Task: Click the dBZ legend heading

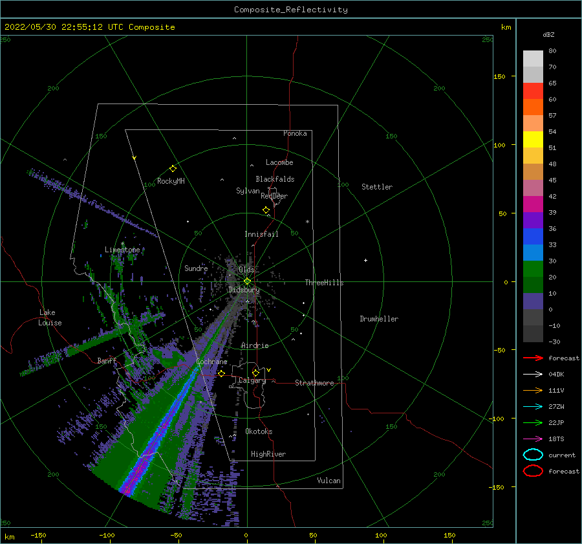Action: coord(548,34)
